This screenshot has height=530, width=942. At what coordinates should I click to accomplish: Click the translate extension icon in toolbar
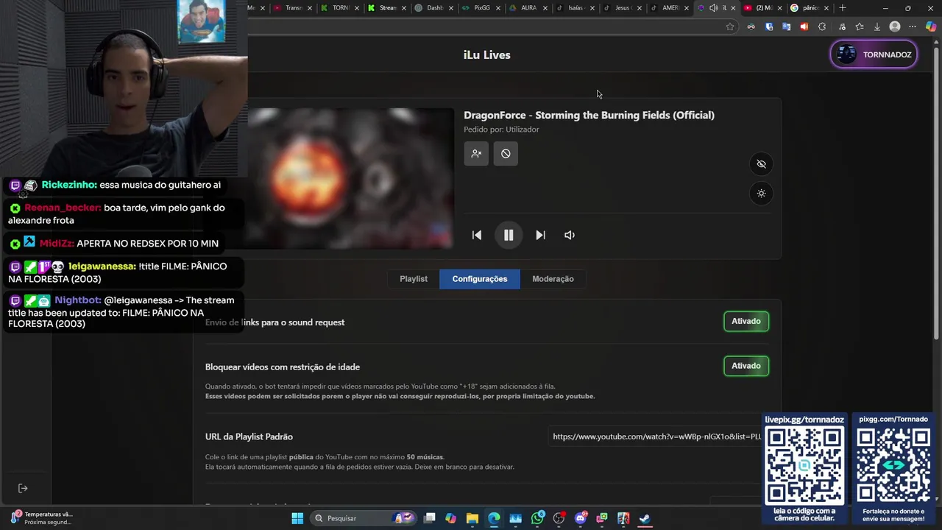(786, 26)
